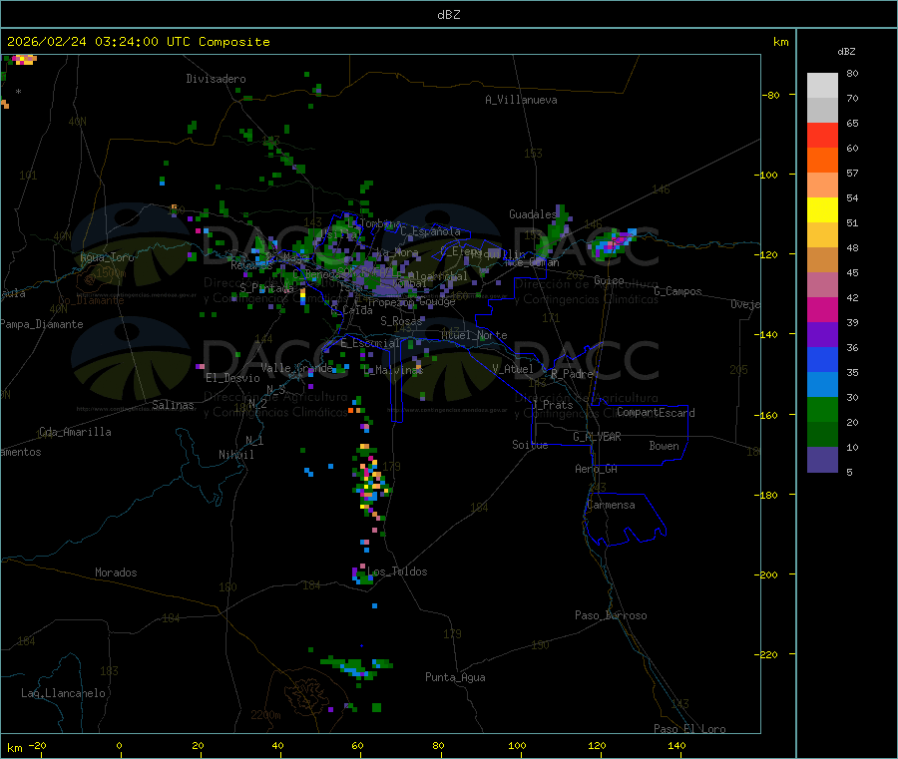Click the green echo band near Punta_Agua
This screenshot has width=898, height=759.
pos(357,667)
